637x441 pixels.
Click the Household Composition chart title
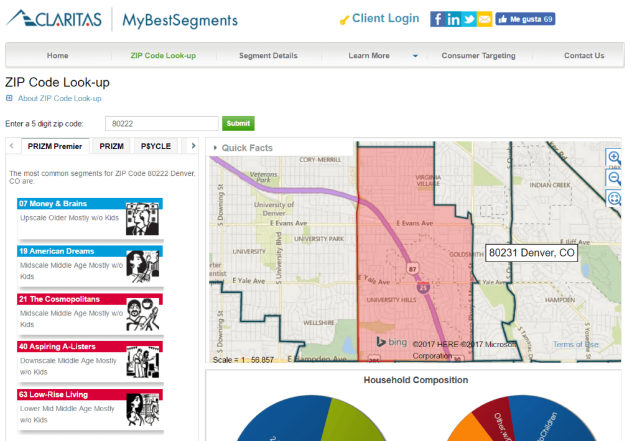[x=416, y=380]
